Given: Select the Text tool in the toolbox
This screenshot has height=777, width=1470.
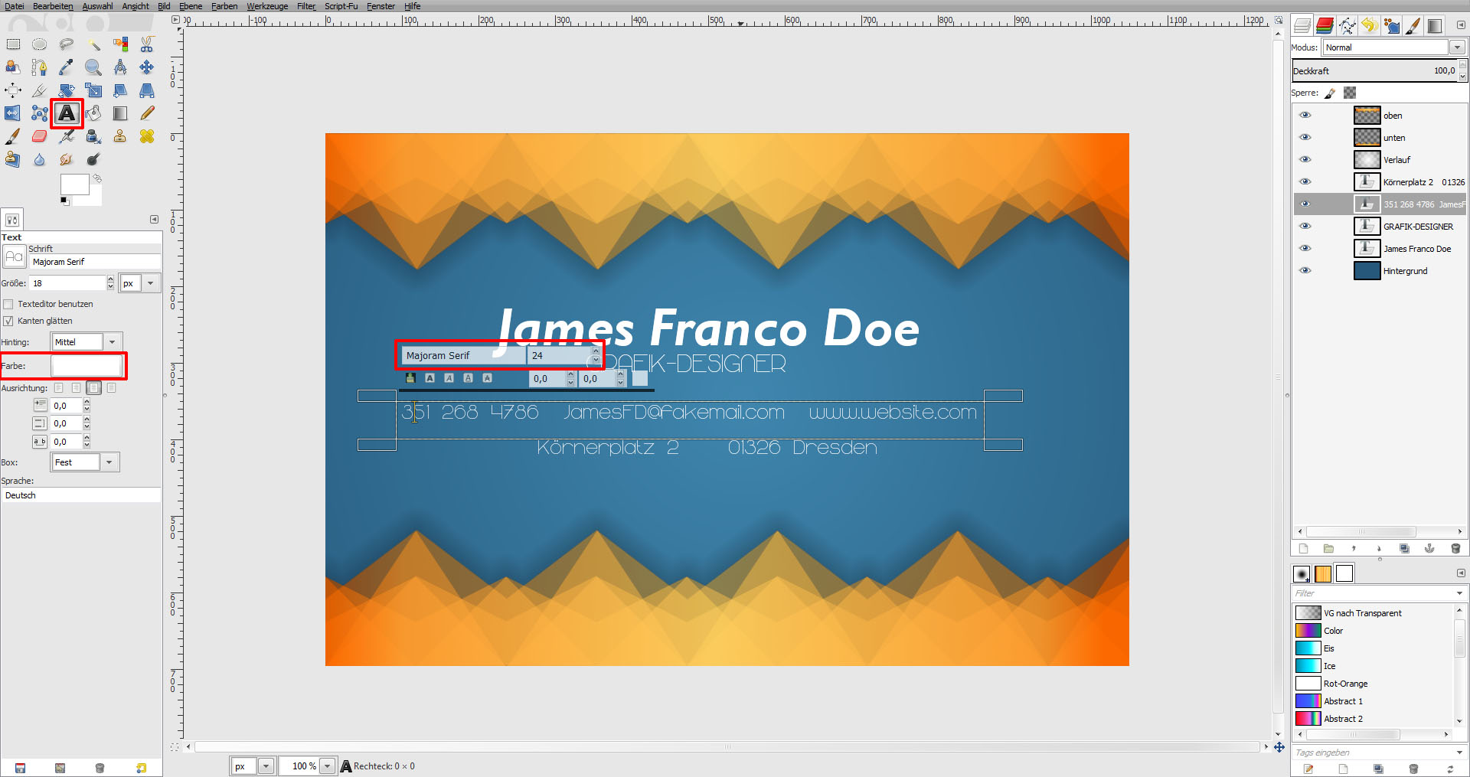Looking at the screenshot, I should pos(67,113).
